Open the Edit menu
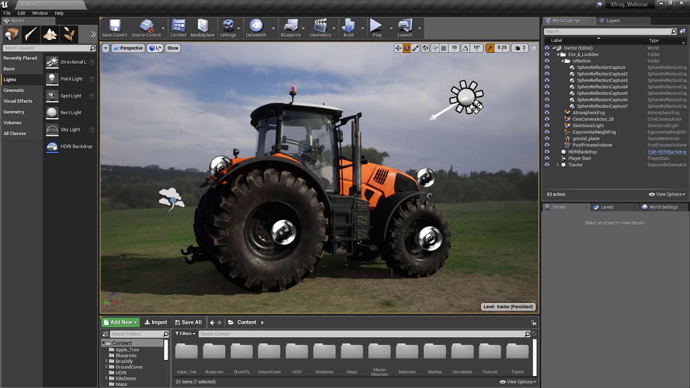Image resolution: width=690 pixels, height=388 pixels. [21, 13]
